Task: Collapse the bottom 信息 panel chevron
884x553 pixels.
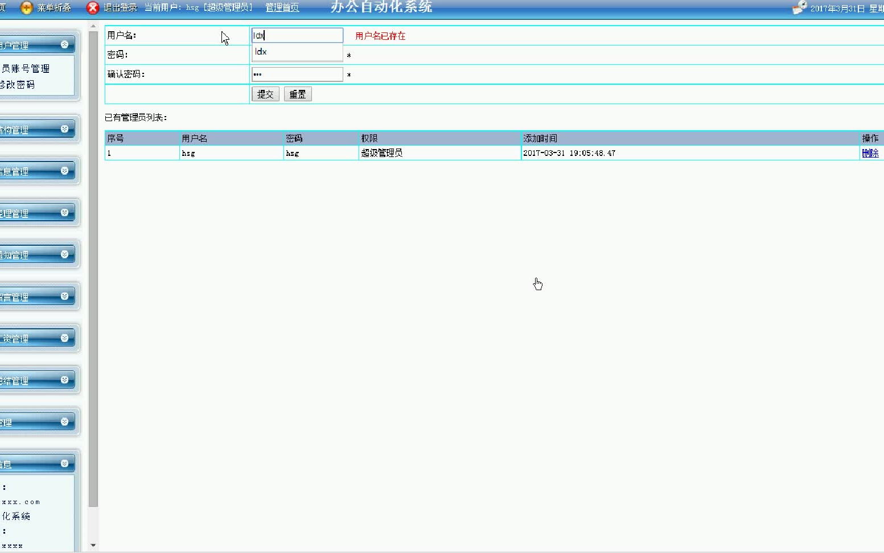Action: click(64, 464)
